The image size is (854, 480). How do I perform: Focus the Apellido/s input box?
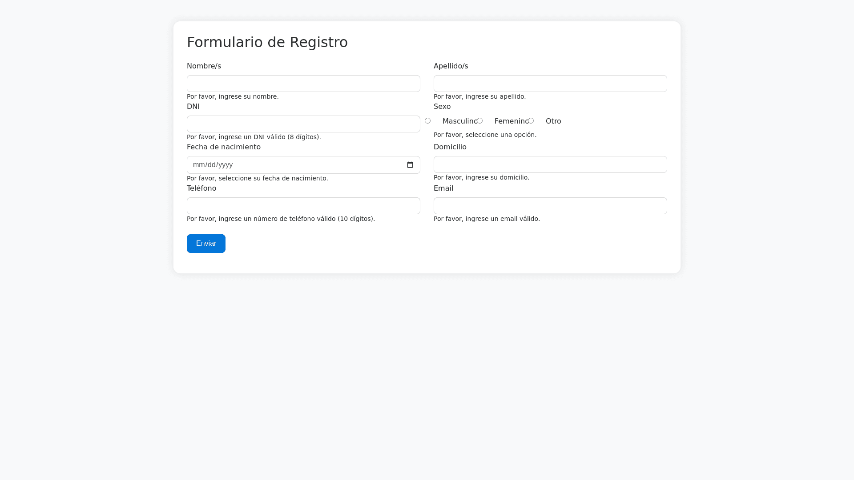[550, 84]
